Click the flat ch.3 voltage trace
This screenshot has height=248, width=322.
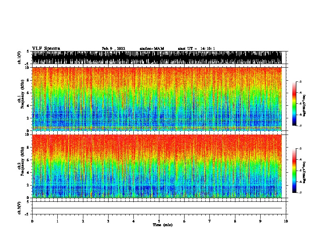pyautogui.click(x=157, y=208)
